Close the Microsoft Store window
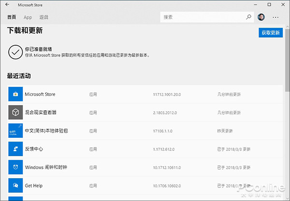The width and height of the screenshot is (290, 201). click(283, 5)
